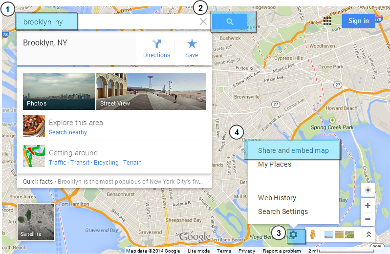Click the pizza Explore this area image
Viewport: 390px width, 254px height.
pos(34,126)
